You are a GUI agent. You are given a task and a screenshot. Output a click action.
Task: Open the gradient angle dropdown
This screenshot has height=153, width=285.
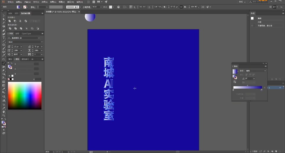coord(254,78)
